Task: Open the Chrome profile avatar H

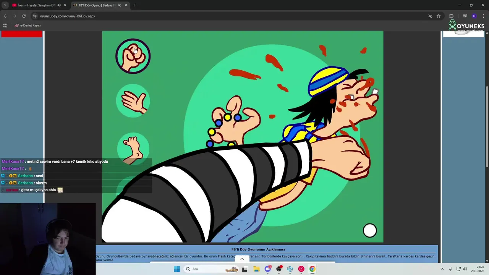Action: (474, 16)
